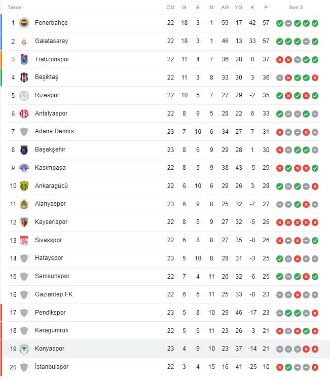Click the Sivasspor red-white logo

click(24, 240)
